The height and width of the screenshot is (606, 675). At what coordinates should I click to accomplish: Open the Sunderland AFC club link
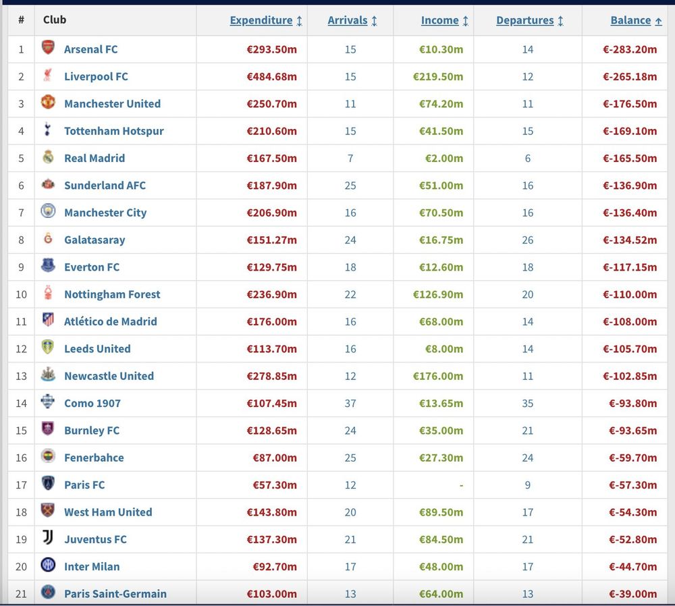(105, 185)
